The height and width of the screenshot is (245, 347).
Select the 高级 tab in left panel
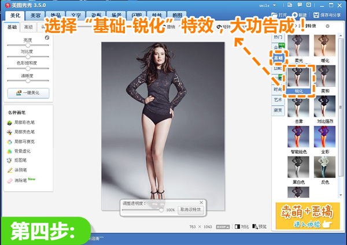pyautogui.click(x=28, y=27)
